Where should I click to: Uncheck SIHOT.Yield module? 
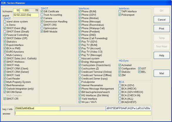(5, 75)
